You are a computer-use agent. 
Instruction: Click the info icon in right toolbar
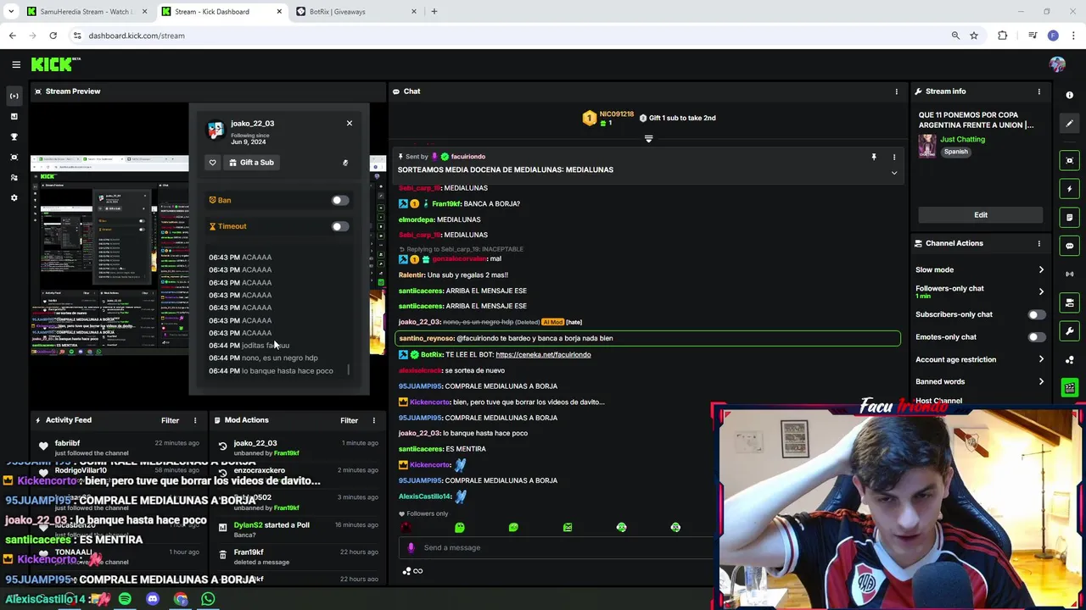[1069, 95]
